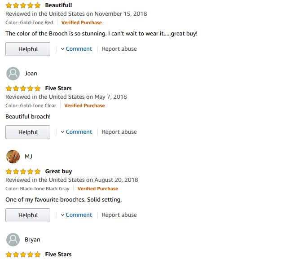Expand Comment under MJ's review

click(76, 215)
